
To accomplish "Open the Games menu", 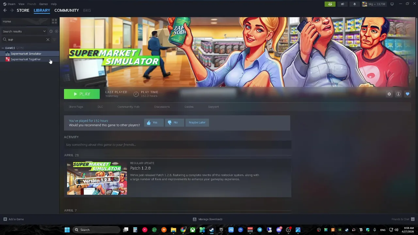I will pos(43,4).
